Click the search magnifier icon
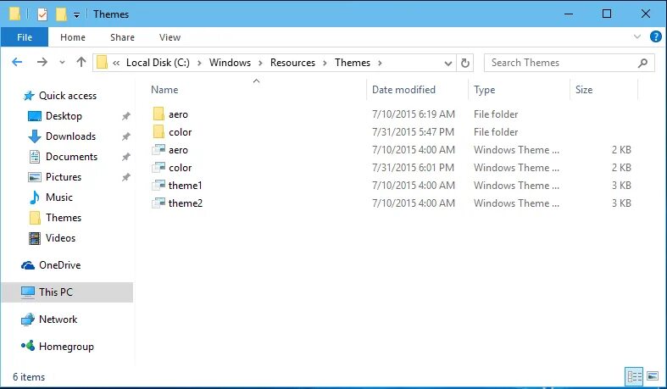Viewport: 667px width, 389px height. pos(642,64)
